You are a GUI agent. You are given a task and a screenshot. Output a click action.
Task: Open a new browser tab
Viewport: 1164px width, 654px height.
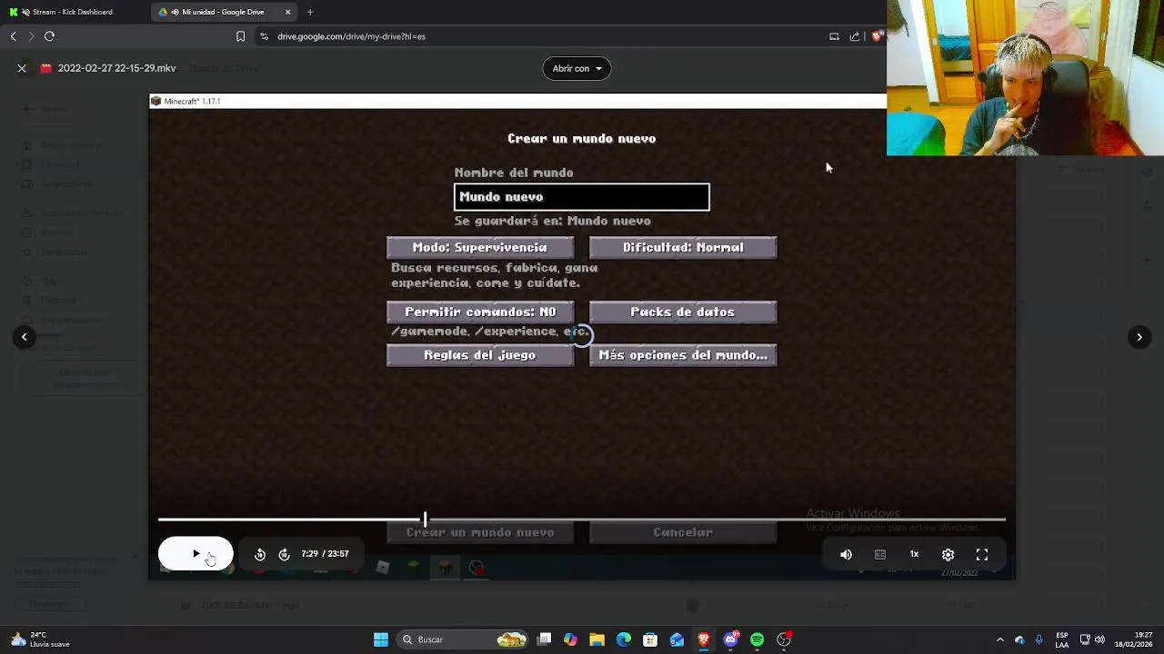tap(310, 12)
